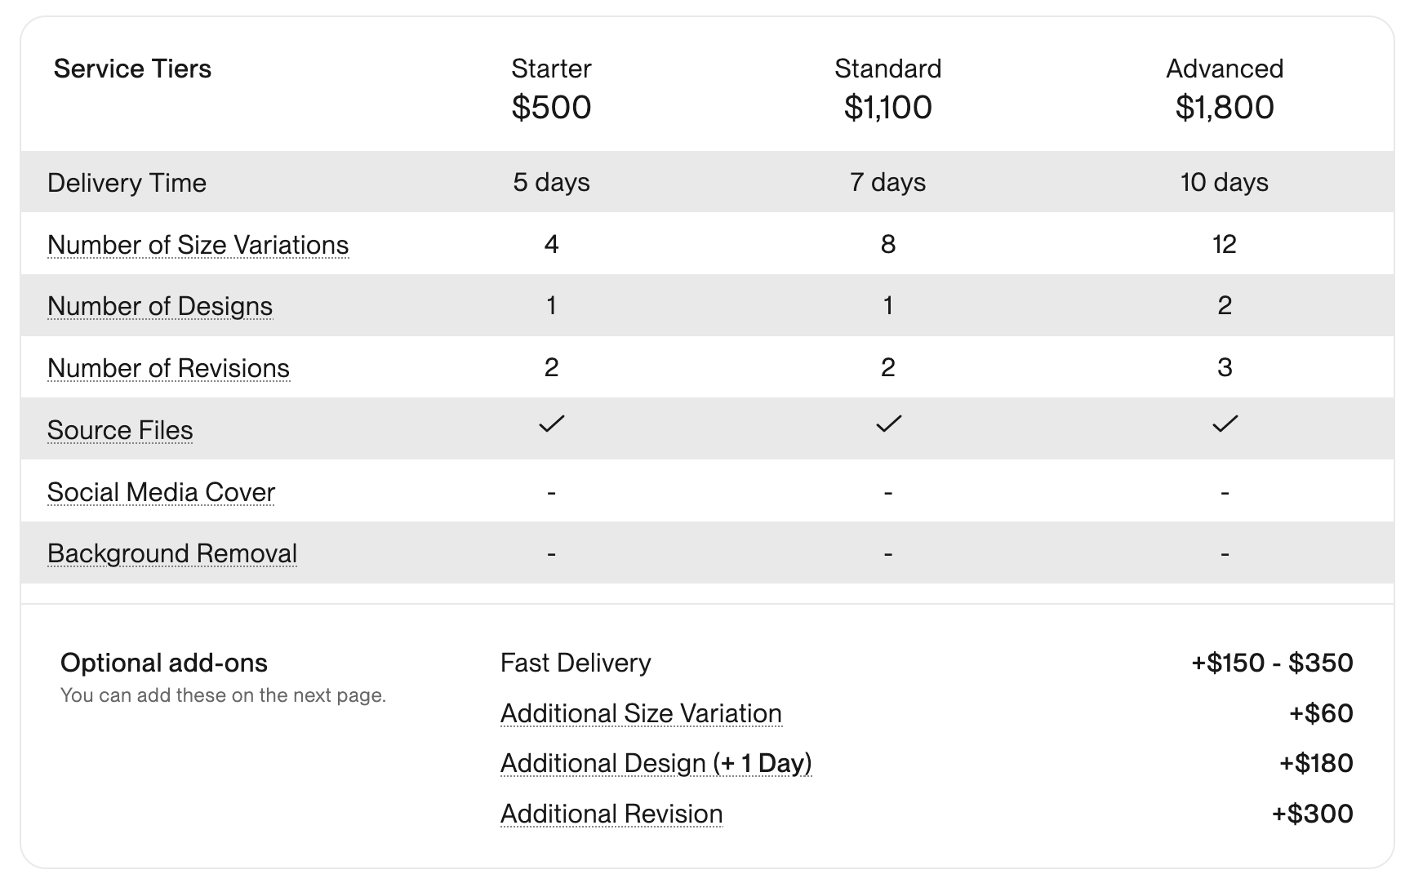This screenshot has height=883, width=1414.
Task: Click the Standard tier Source Files checkmark
Action: point(888,424)
